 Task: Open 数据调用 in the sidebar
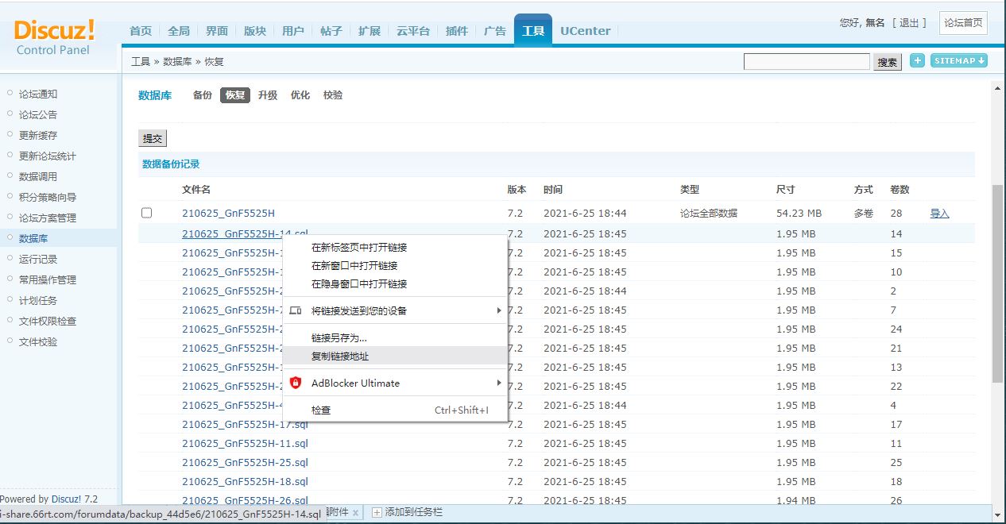point(38,176)
